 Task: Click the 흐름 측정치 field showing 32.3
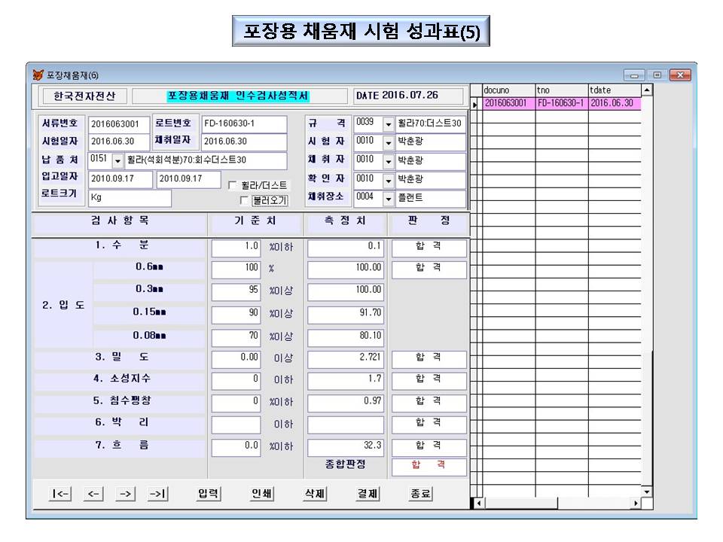(x=346, y=447)
